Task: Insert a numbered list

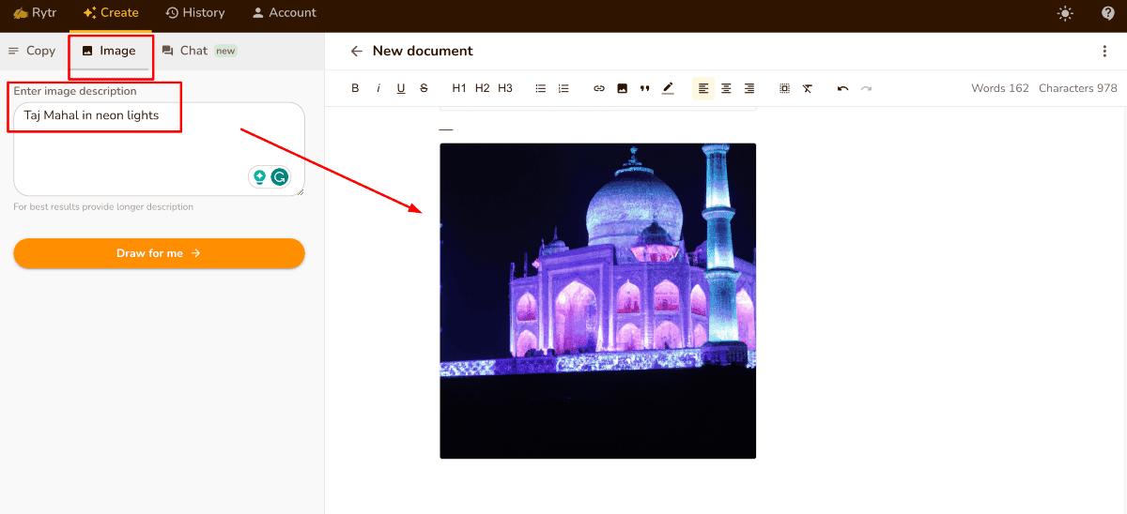Action: click(x=563, y=88)
